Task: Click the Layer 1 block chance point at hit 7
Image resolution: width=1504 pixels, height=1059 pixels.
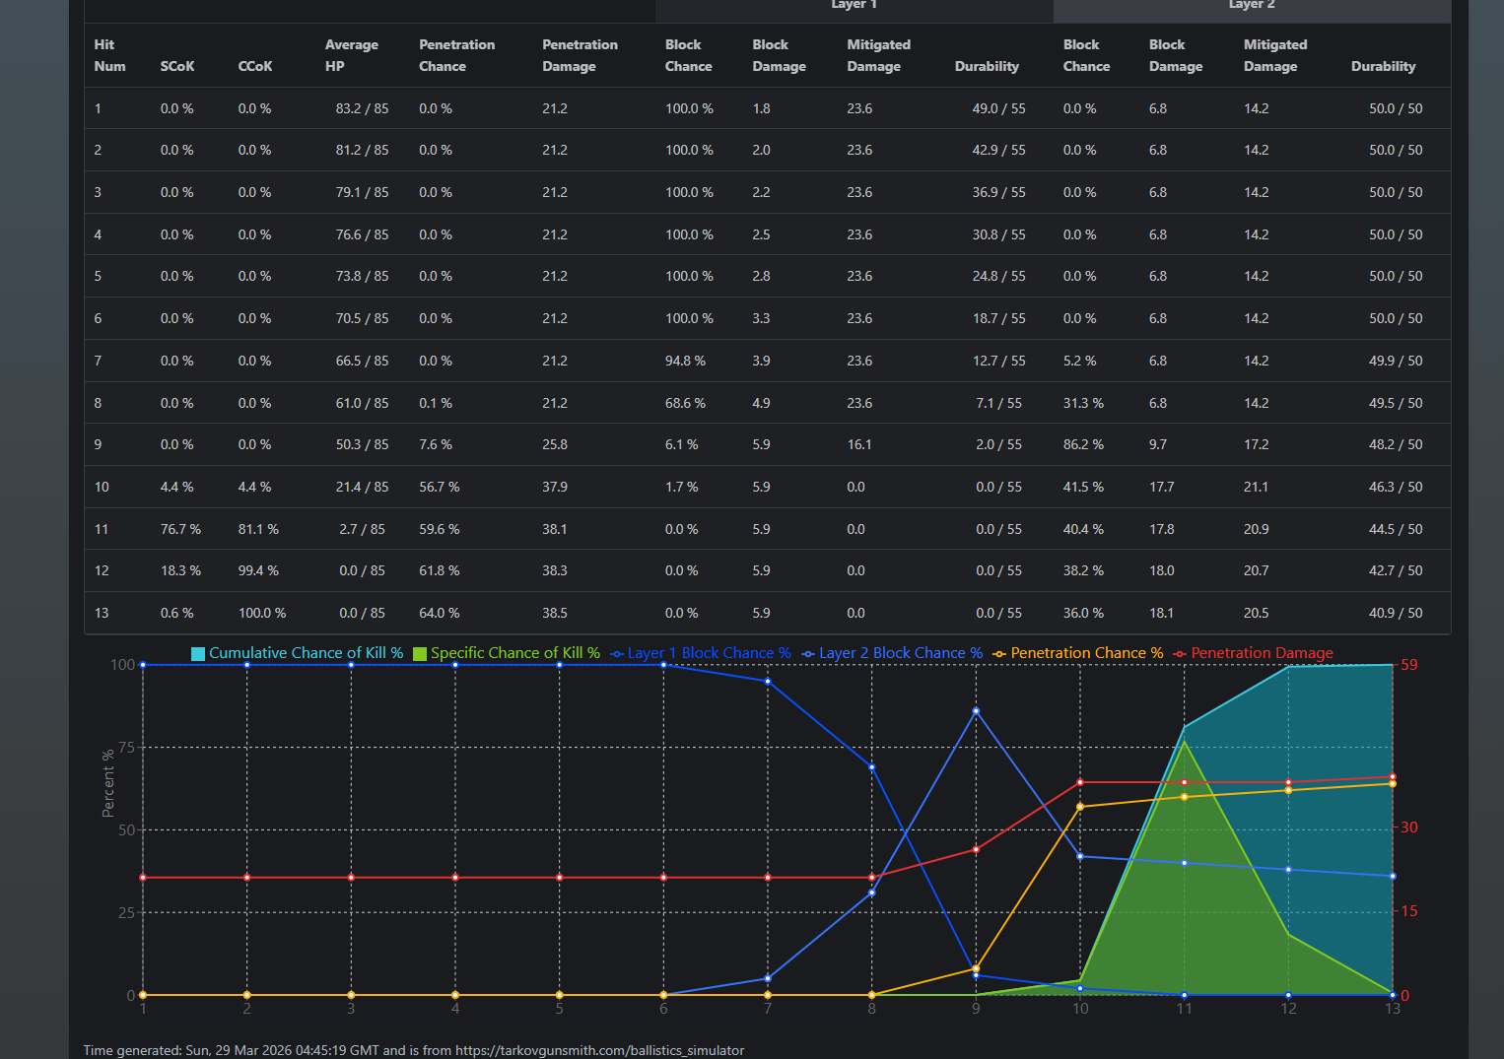Action: pos(768,681)
